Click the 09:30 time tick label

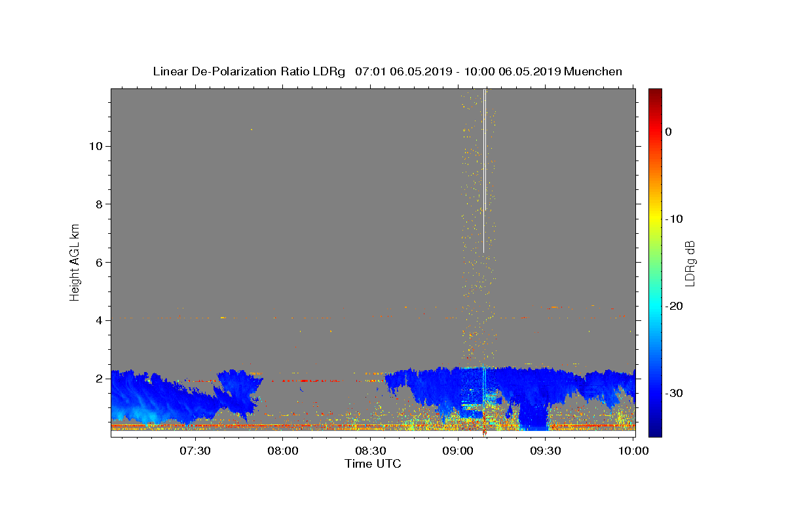pos(546,451)
